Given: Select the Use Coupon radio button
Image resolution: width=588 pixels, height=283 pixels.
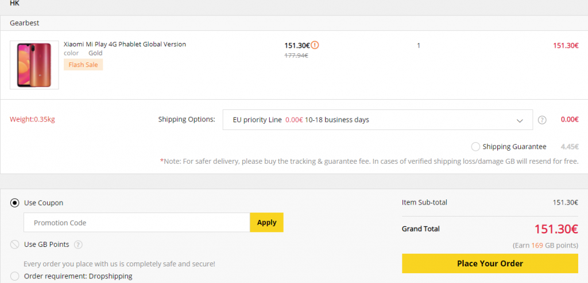Looking at the screenshot, I should tap(14, 203).
